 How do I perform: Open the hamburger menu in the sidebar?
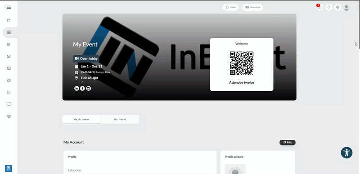[x=9, y=7]
